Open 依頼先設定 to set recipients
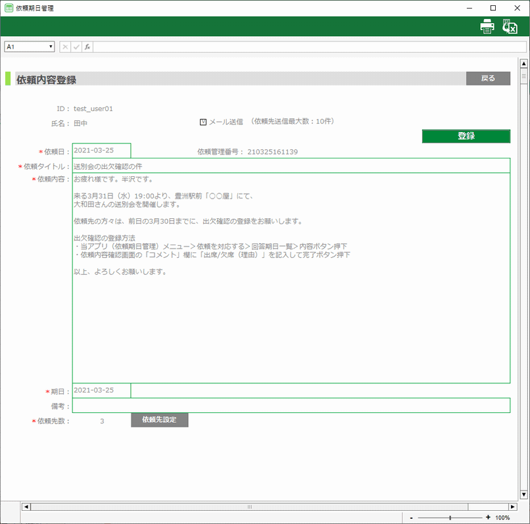 (x=159, y=419)
